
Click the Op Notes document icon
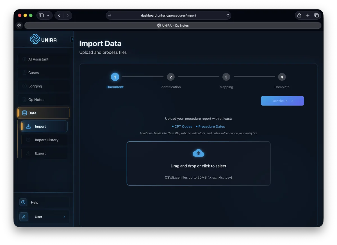24,100
